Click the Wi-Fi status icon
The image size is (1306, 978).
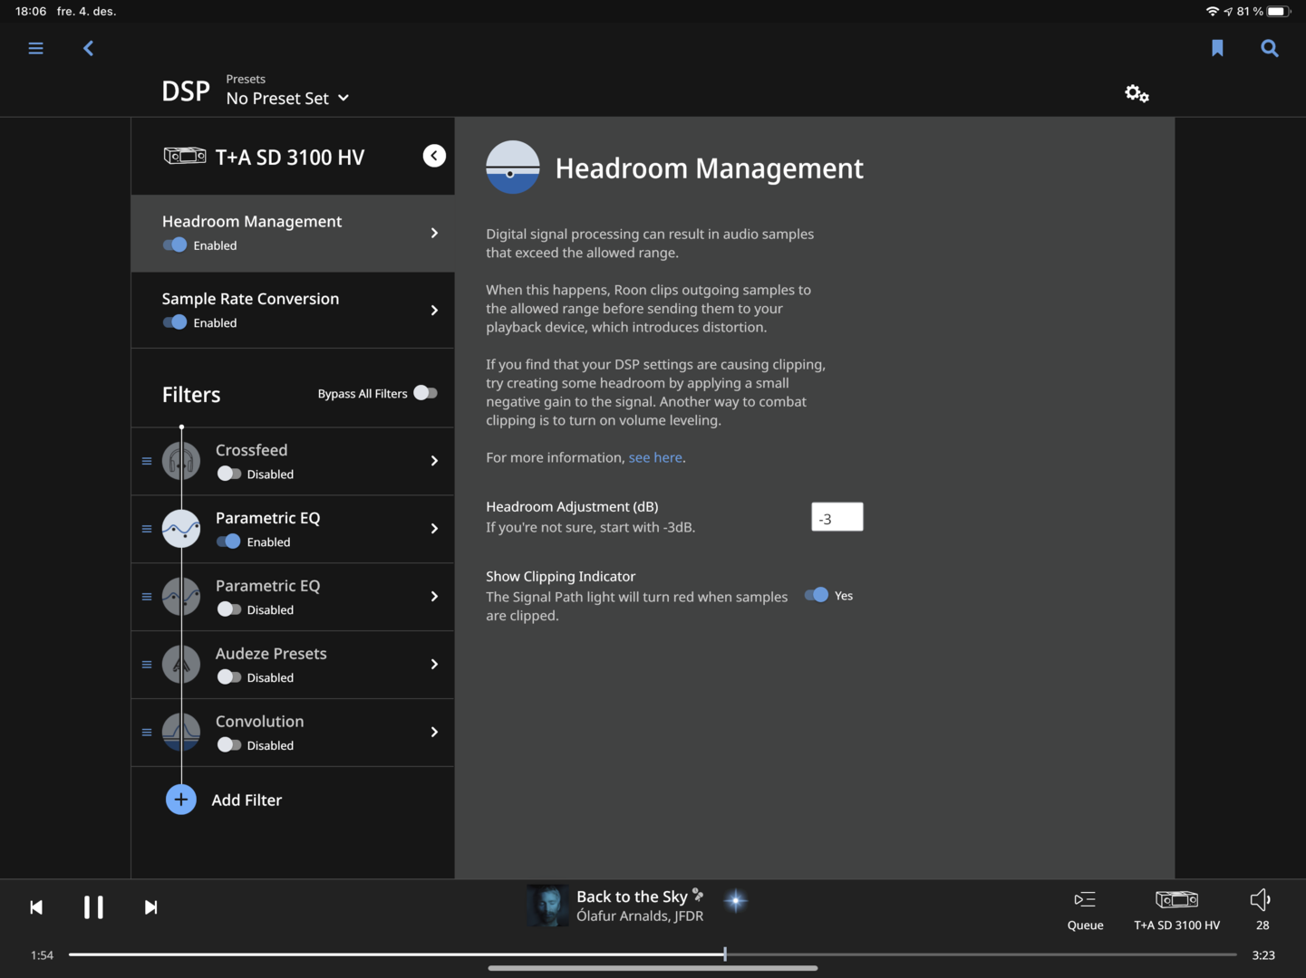(x=1213, y=11)
